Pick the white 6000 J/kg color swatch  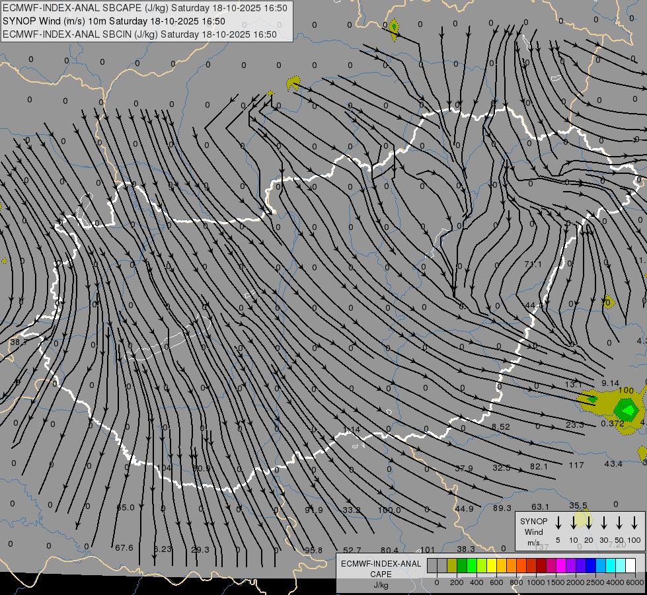click(x=630, y=566)
